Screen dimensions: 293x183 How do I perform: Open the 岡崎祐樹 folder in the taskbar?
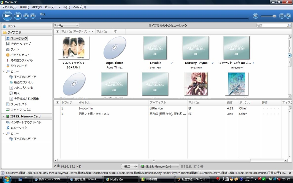(157, 179)
